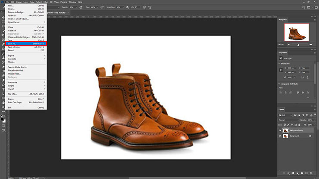
Task: Collapse the Transform section in Properties
Action: [280, 63]
